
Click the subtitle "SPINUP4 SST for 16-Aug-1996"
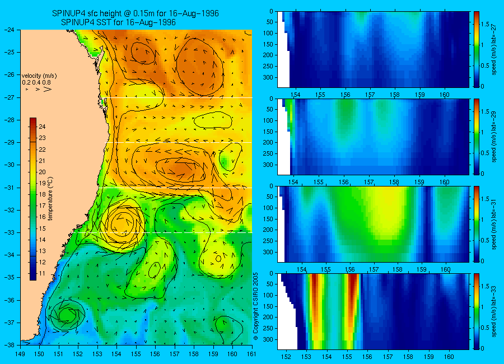coord(118,22)
